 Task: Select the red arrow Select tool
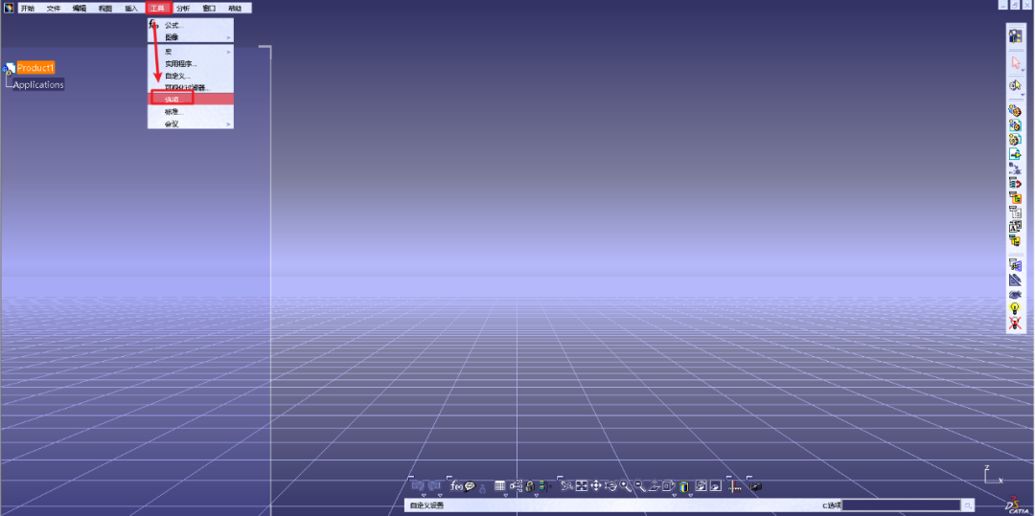click(1015, 62)
